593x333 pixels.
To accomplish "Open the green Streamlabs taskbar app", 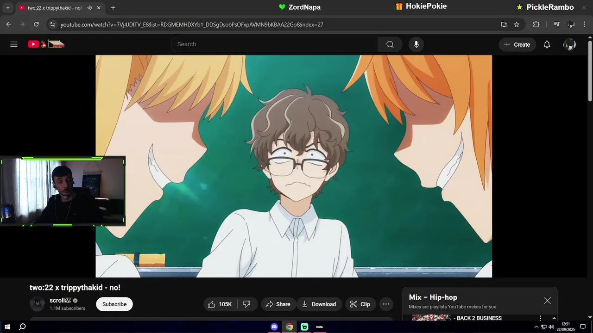I will tap(304, 327).
